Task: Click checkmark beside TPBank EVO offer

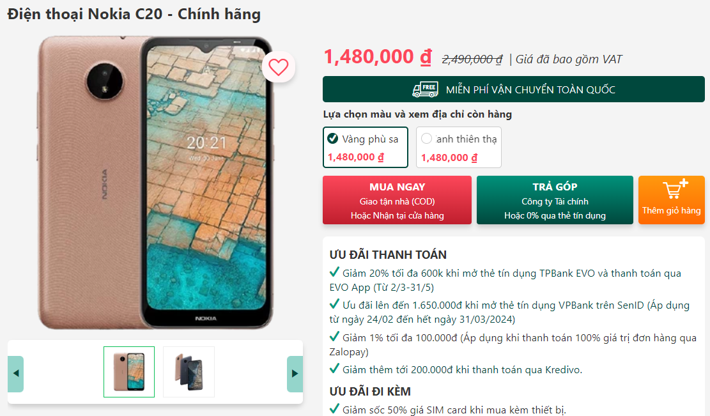Action: (334, 272)
